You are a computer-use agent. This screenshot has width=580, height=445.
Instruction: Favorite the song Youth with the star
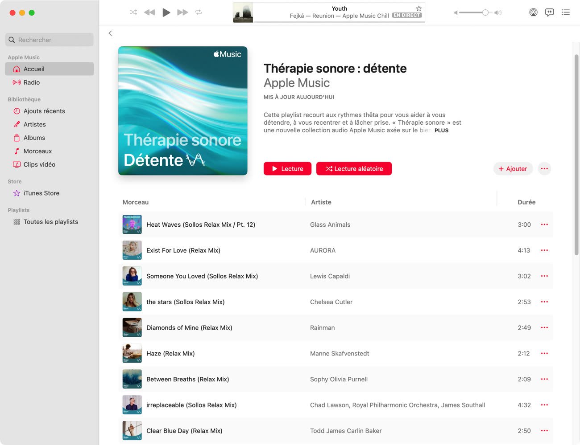418,8
